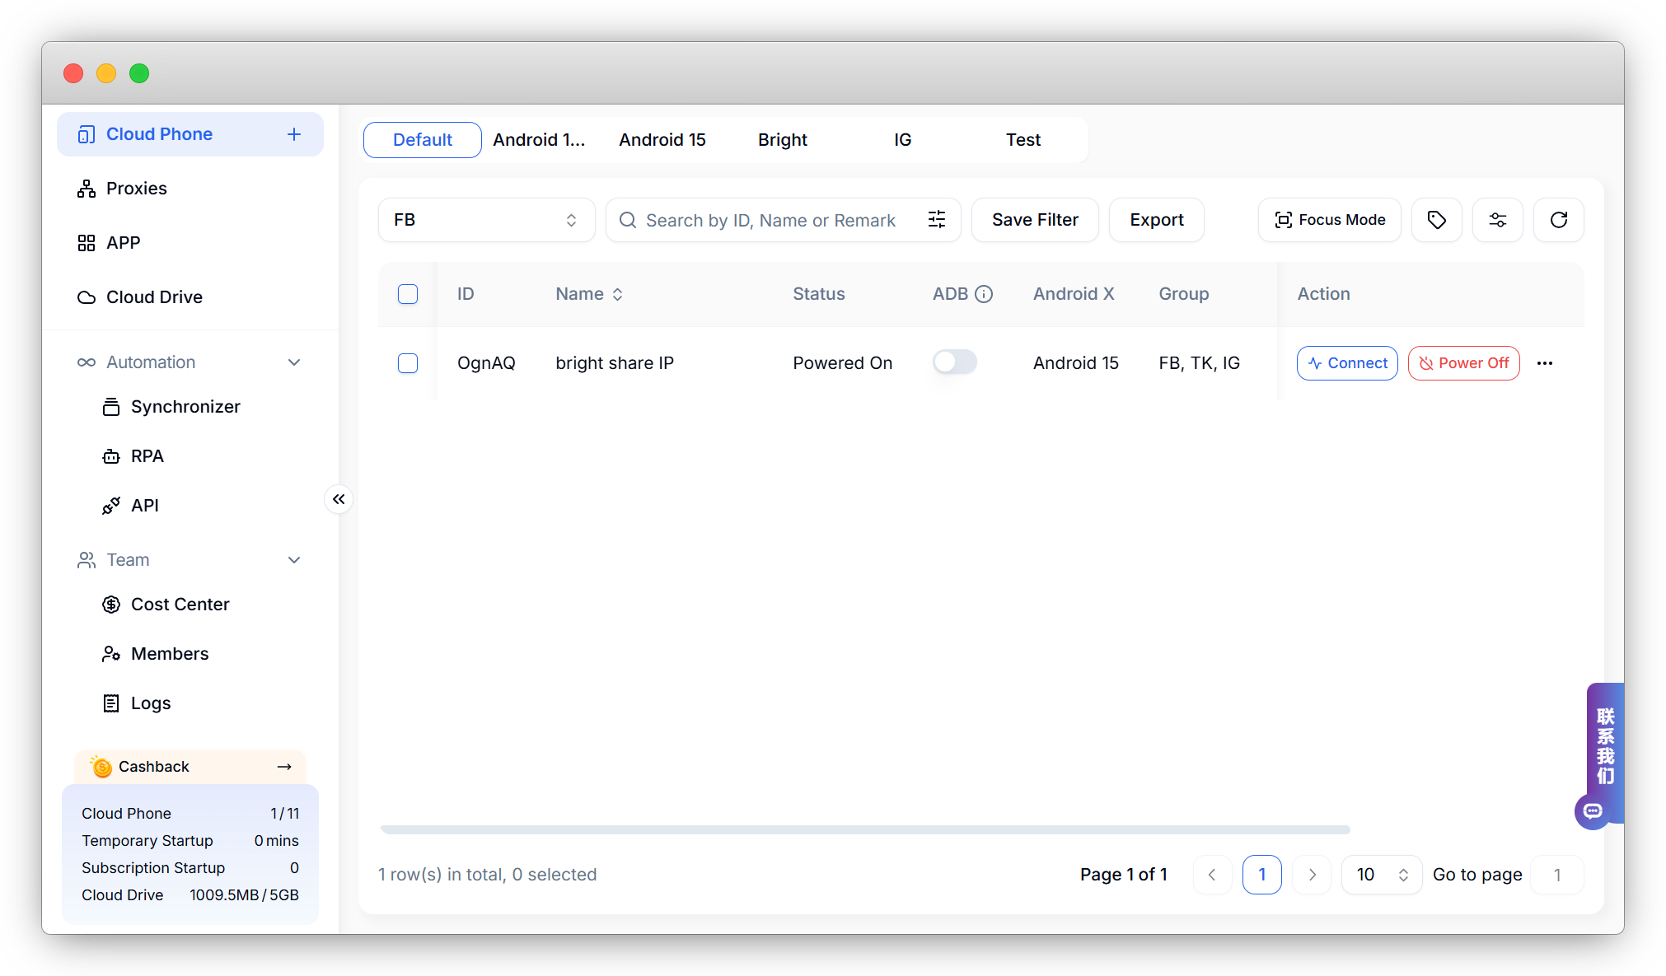Screen dimensions: 1666x976
Task: Refresh the cloud phone list
Action: [1558, 220]
